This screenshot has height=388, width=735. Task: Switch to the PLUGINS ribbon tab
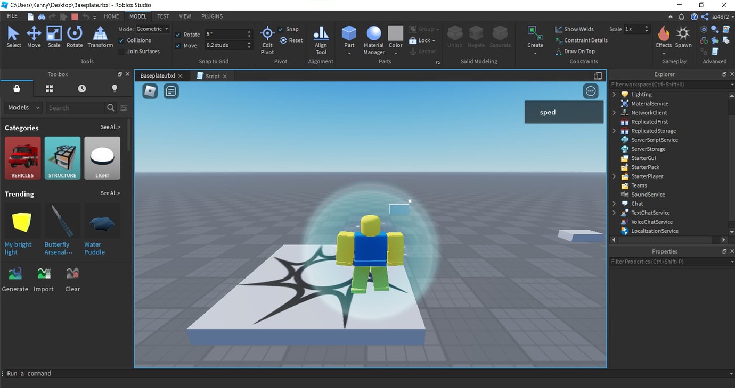click(212, 16)
